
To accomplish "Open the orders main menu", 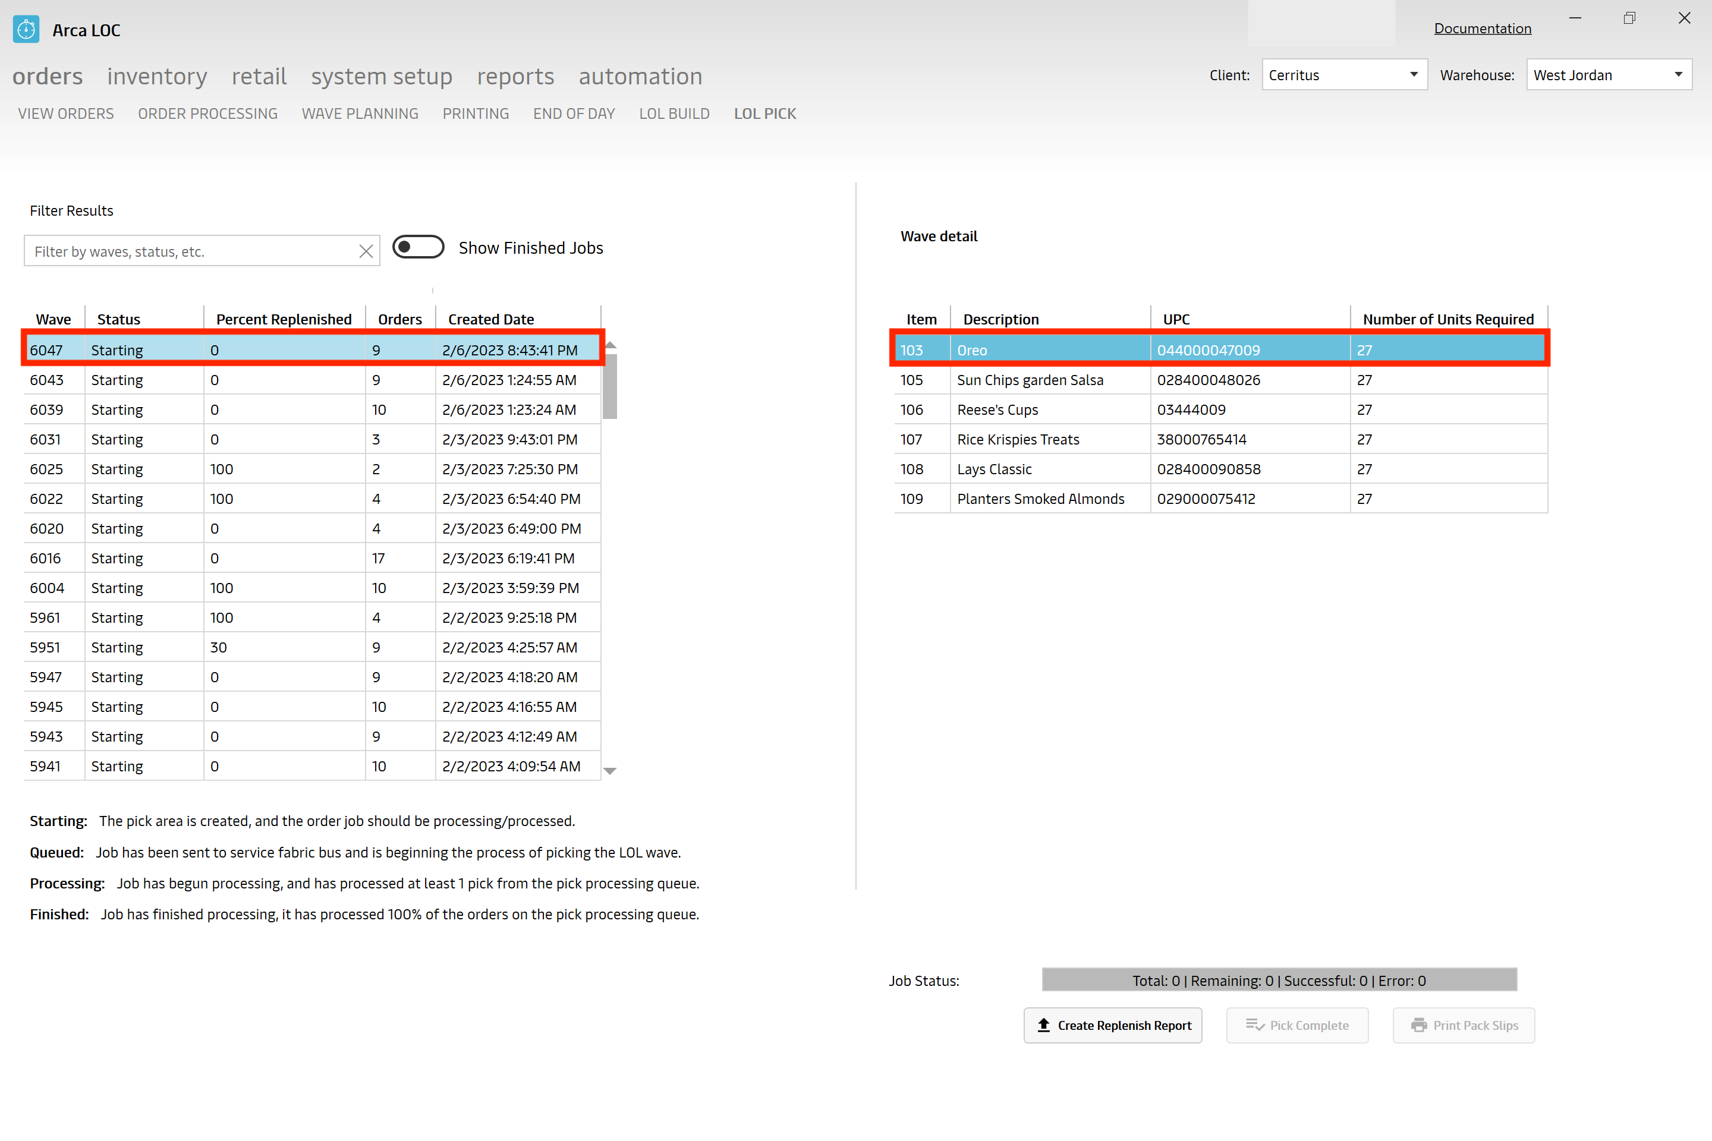I will [x=48, y=77].
